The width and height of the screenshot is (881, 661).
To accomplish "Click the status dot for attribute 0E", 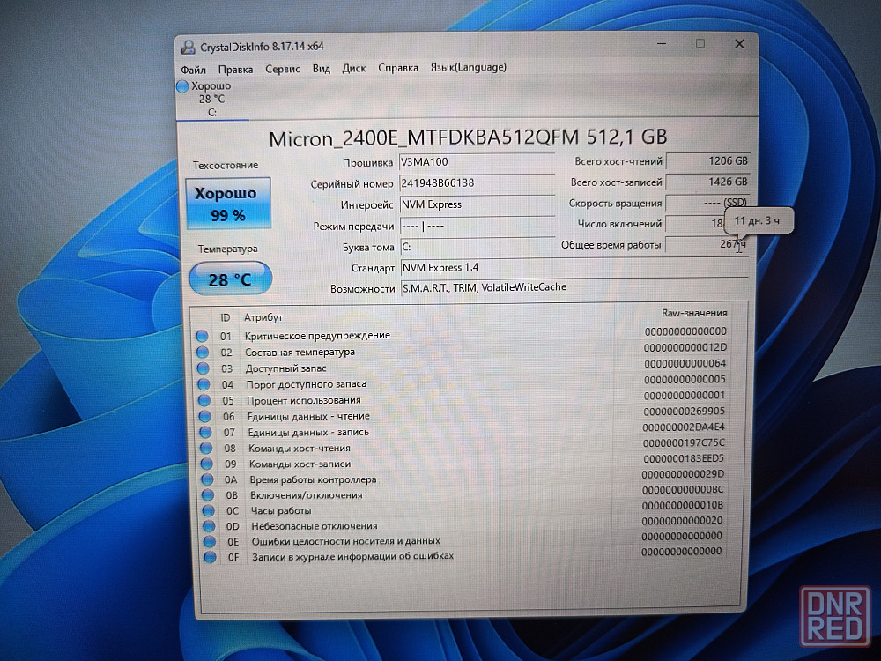I will tap(210, 541).
